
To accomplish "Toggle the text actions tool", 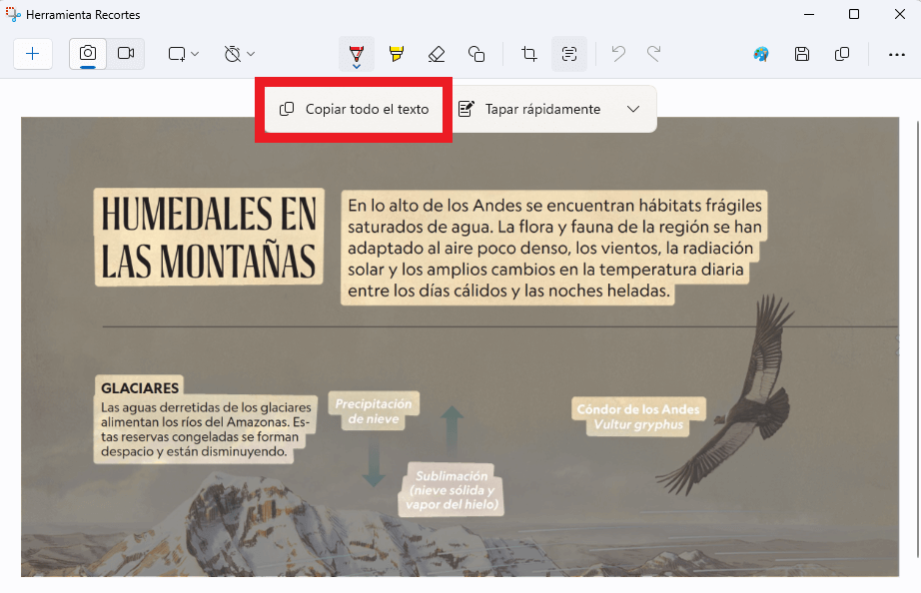I will pyautogui.click(x=569, y=54).
